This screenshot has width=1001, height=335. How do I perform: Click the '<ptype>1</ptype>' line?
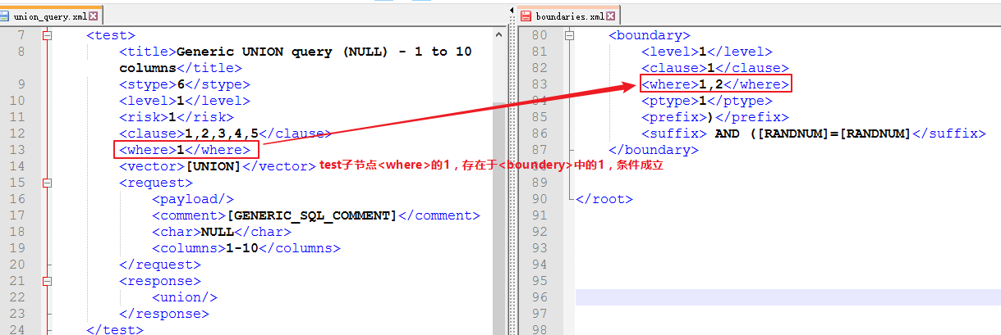pyautogui.click(x=707, y=101)
